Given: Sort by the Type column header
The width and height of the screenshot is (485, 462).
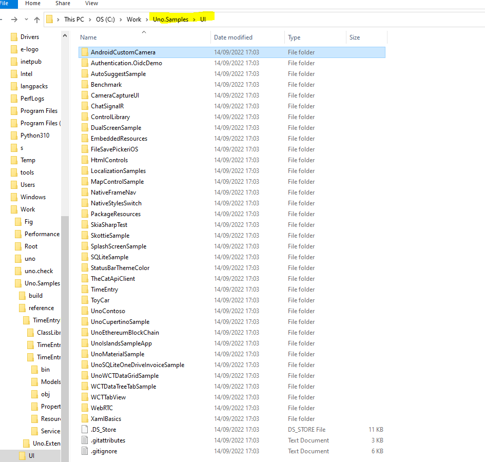Looking at the screenshot, I should click(x=294, y=37).
